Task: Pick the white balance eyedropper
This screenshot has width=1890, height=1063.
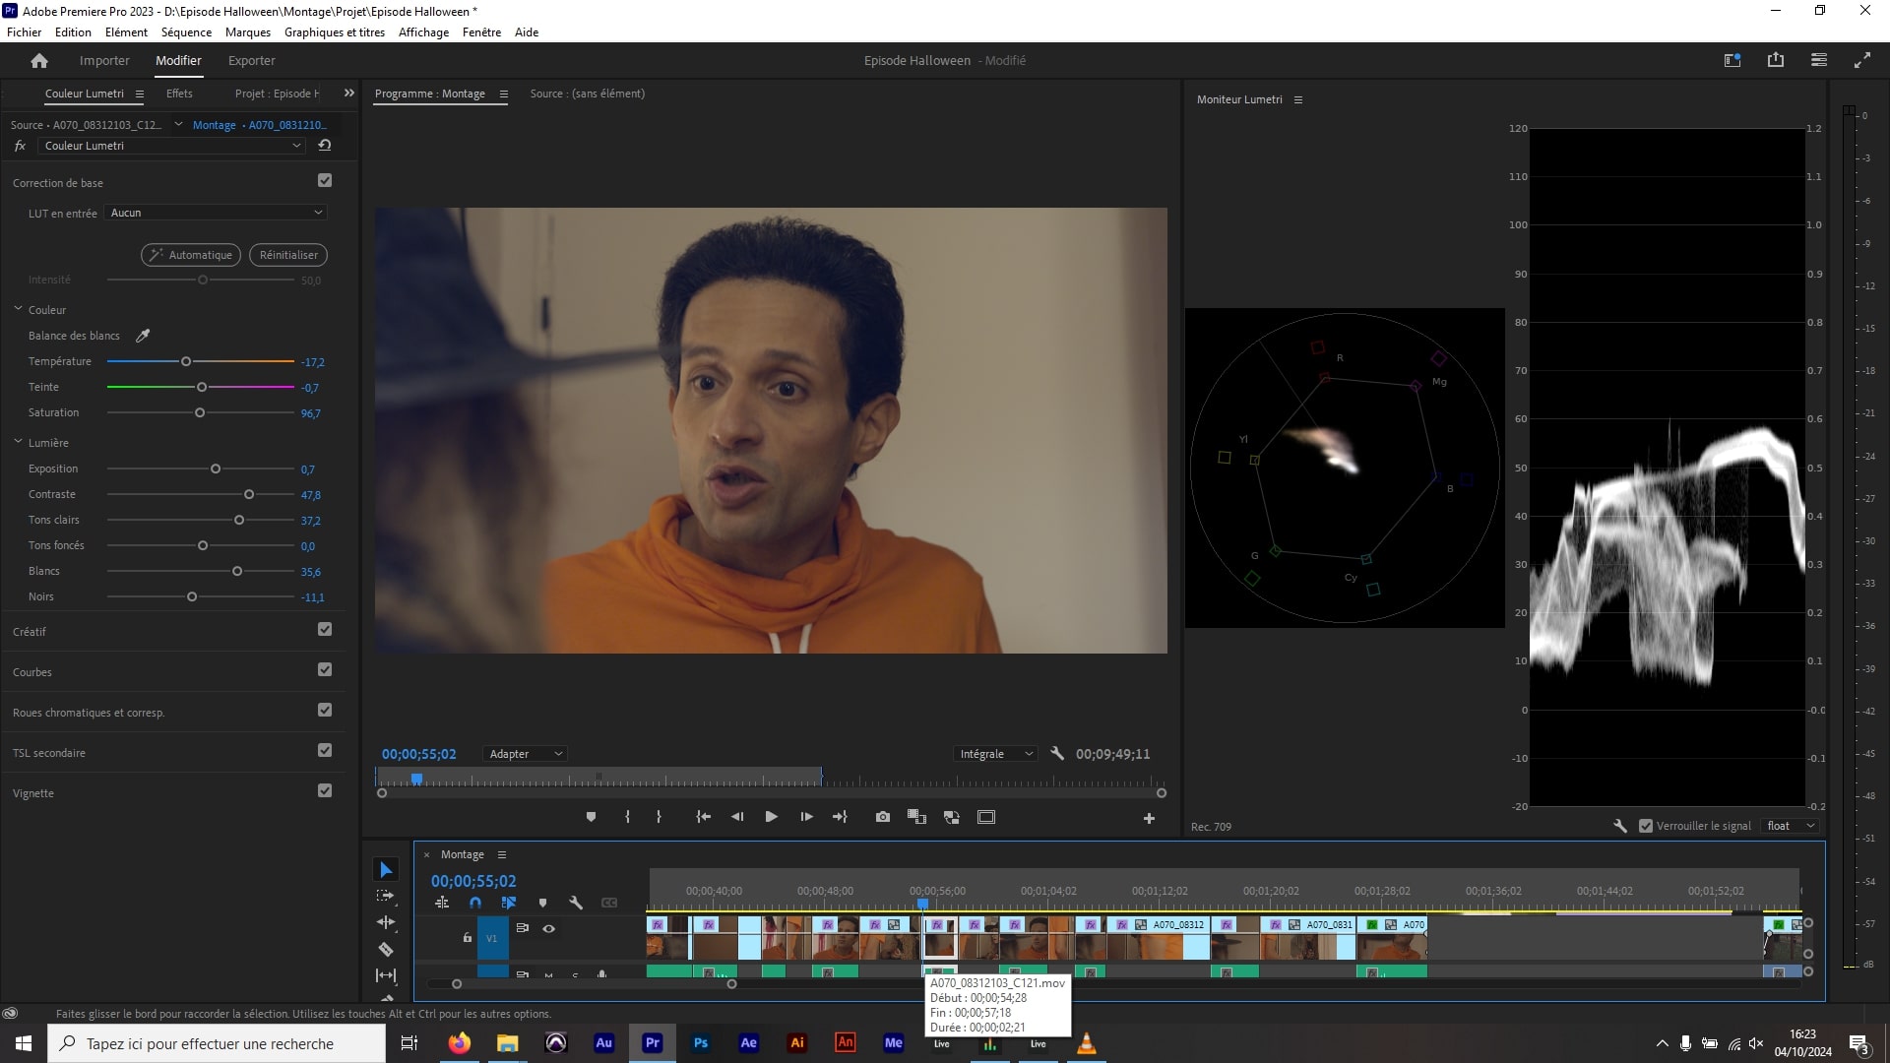Action: (x=143, y=336)
